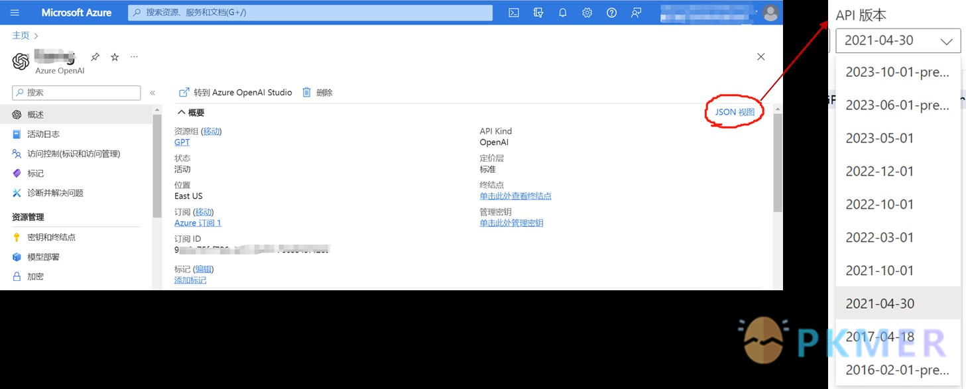Screen dimensions: 966x389
Task: Click the 资源管理 section heading
Action: point(28,217)
